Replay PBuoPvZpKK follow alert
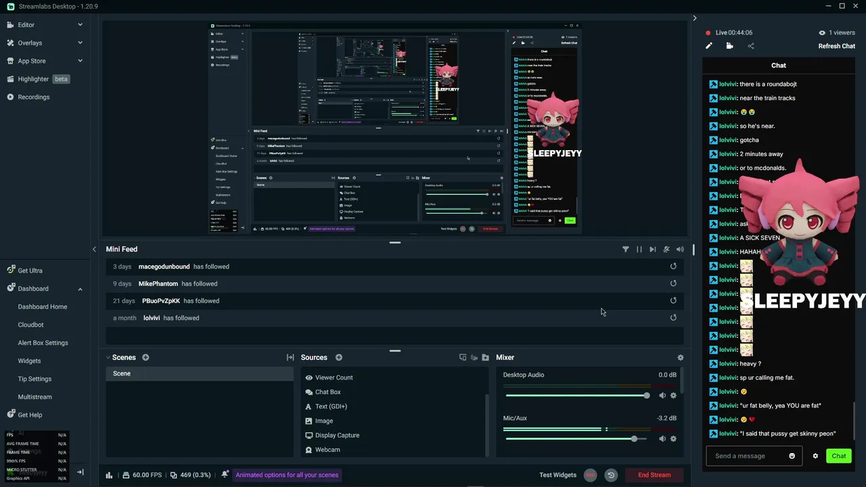The image size is (866, 487). tap(673, 300)
